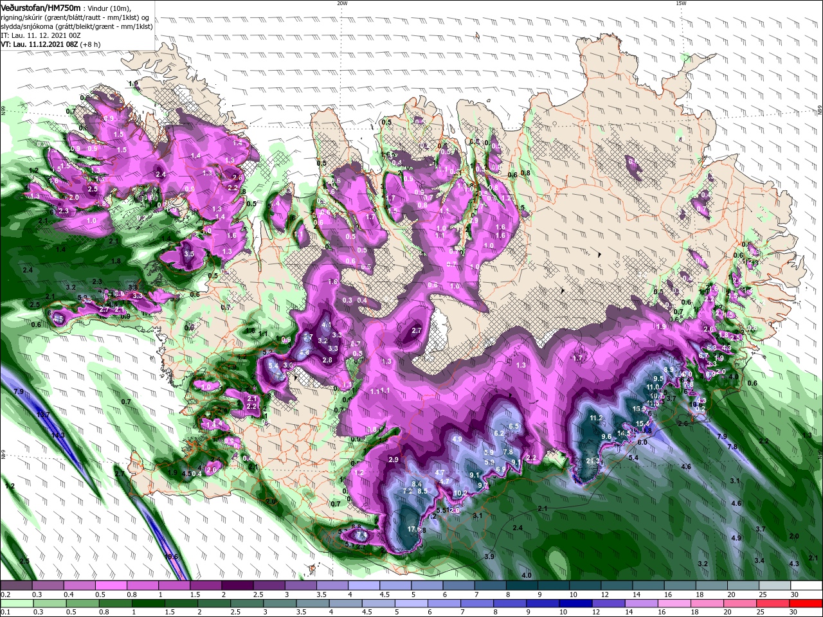Select the 10.2 precipitation value
This screenshot has height=617, width=823.
[x=460, y=494]
